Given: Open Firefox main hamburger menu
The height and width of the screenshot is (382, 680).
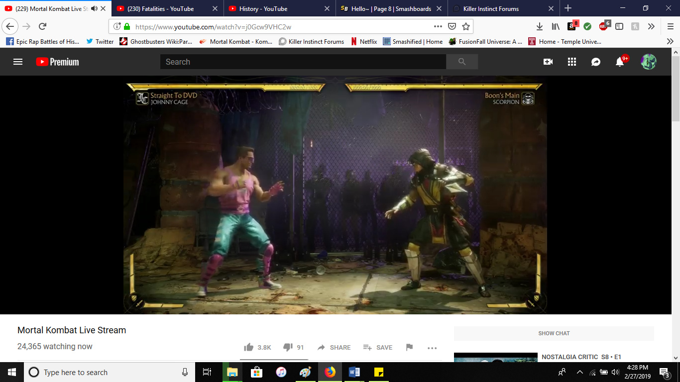Looking at the screenshot, I should [670, 26].
